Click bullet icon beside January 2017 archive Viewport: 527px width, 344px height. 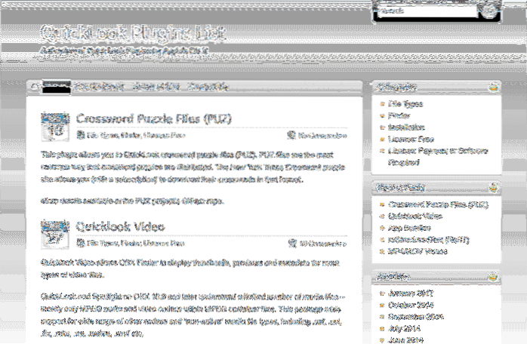pyautogui.click(x=382, y=293)
